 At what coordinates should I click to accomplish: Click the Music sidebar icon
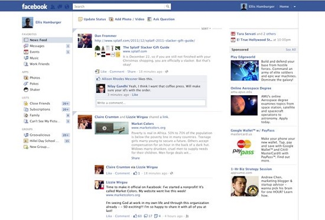pyautogui.click(x=26, y=58)
